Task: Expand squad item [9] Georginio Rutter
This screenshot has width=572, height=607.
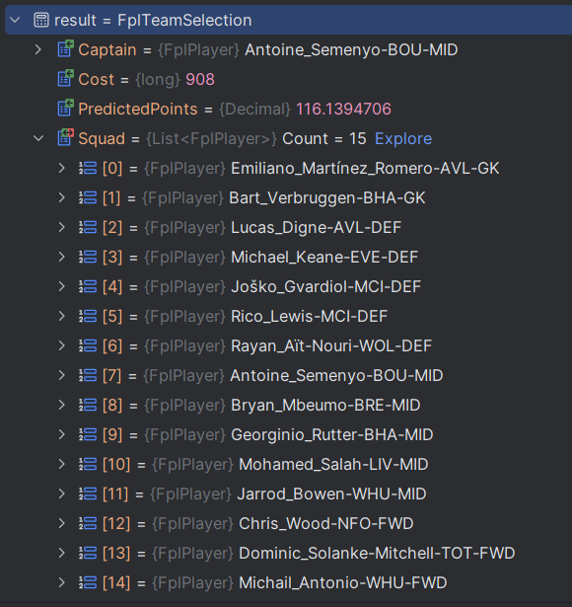Action: coord(61,434)
